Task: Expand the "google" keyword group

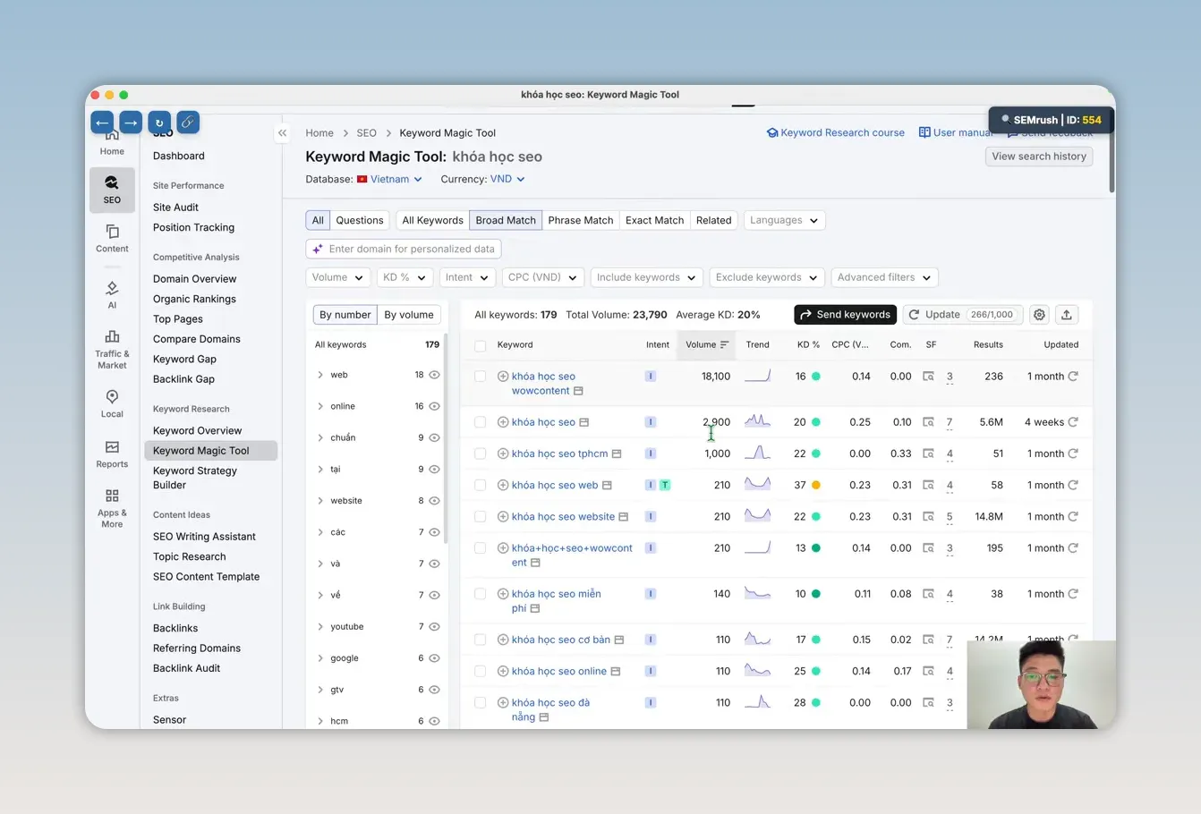Action: pyautogui.click(x=320, y=658)
